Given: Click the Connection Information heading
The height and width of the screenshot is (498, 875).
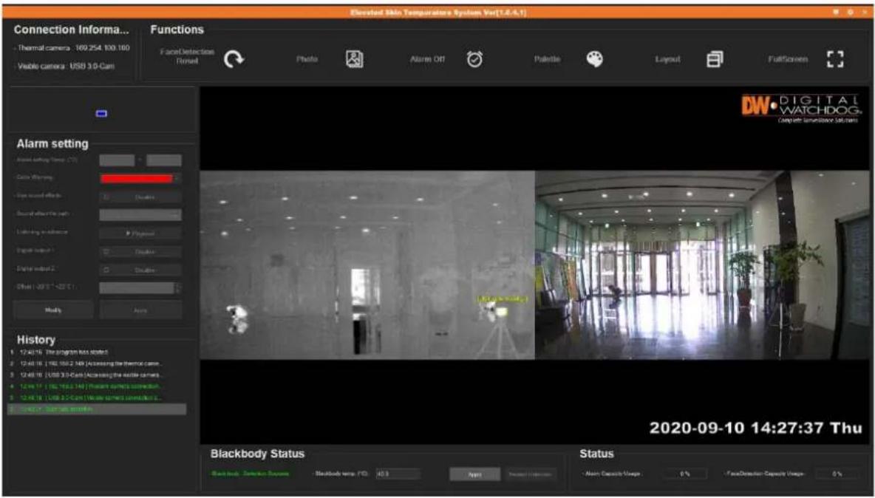Looking at the screenshot, I should point(71,30).
